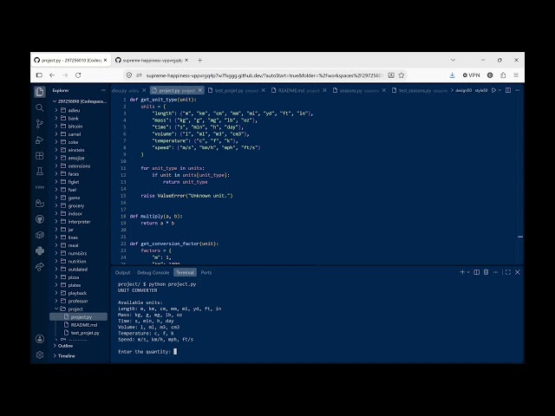
Task: Click the style50 button in editor toolbar
Action: tap(481, 90)
